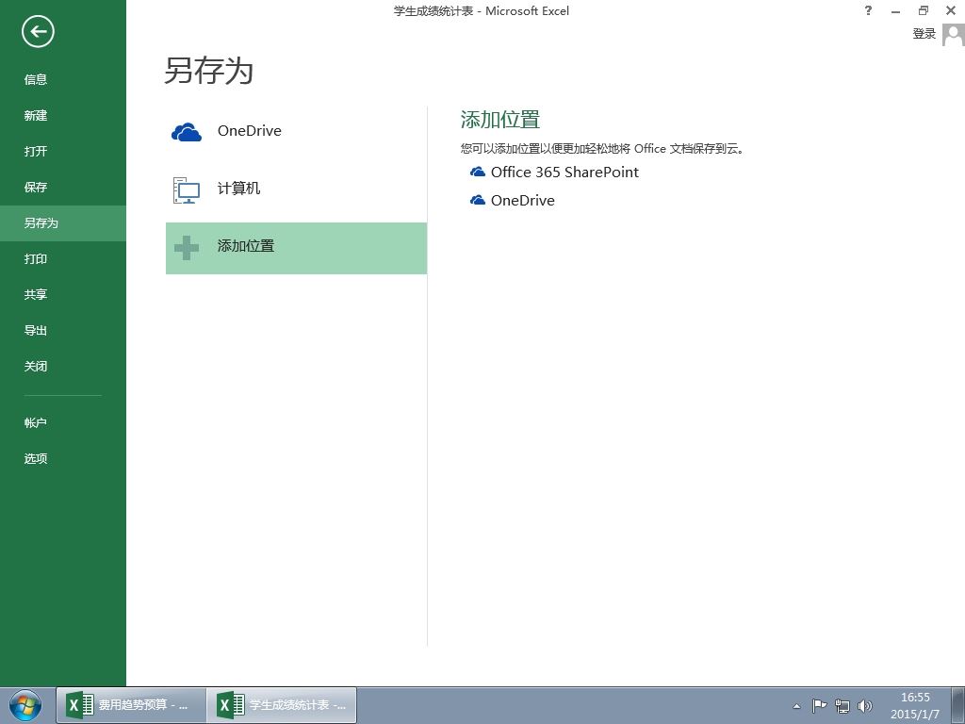Minimize the Excel window
Viewport: 965px width, 724px height.
point(895,10)
